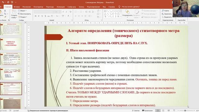Select the text box shape in the shapes gallery
The width and height of the screenshot is (199, 112).
tap(105, 11)
